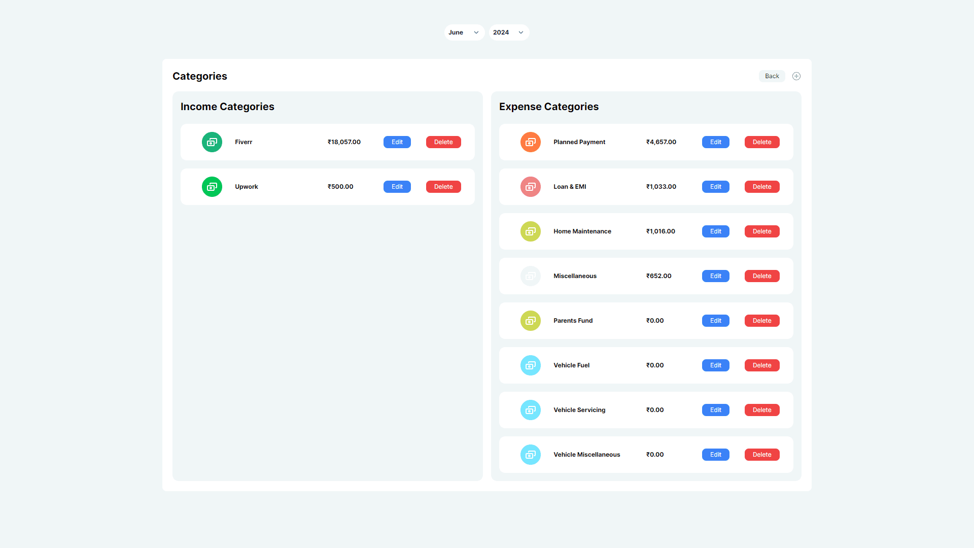The image size is (974, 548).
Task: Expand the June dropdown chevron
Action: (x=476, y=32)
